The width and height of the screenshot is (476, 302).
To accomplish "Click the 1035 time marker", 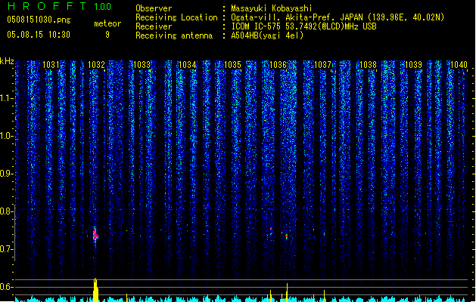I will pos(232,64).
